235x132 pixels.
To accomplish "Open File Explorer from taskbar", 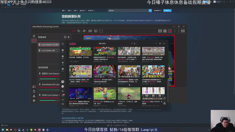I will [x=7, y=130].
